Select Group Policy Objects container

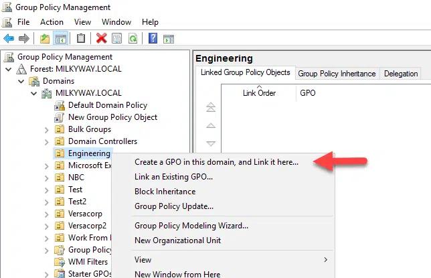(x=90, y=250)
